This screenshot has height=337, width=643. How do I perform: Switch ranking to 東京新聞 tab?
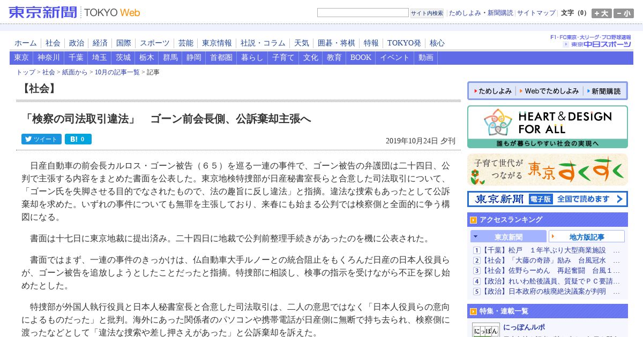tap(509, 236)
